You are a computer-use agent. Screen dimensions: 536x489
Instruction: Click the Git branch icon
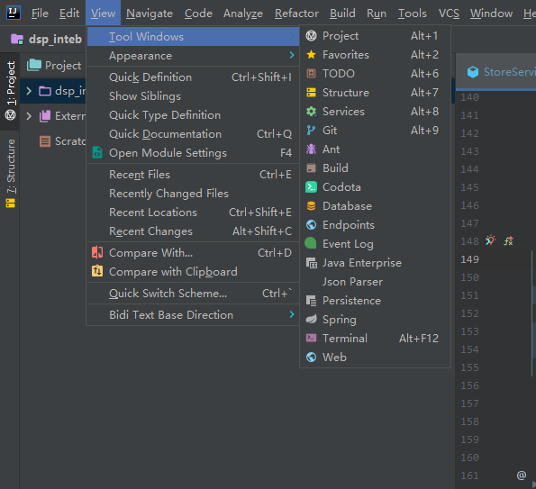[311, 131]
